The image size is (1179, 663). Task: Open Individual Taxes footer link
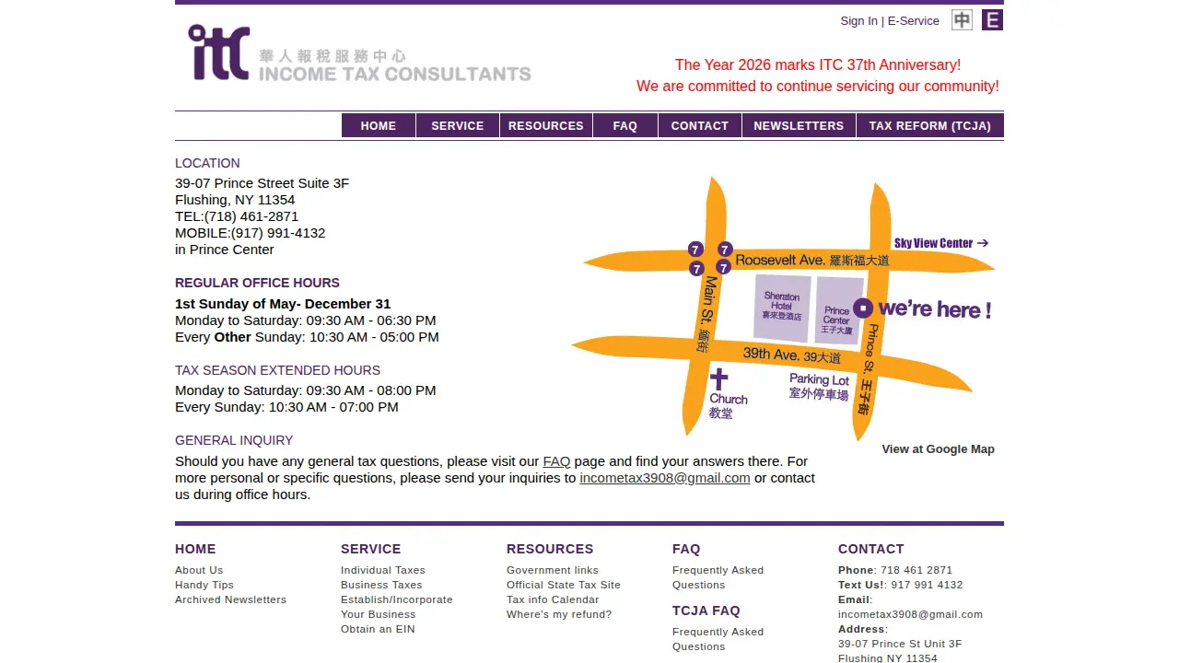click(383, 570)
